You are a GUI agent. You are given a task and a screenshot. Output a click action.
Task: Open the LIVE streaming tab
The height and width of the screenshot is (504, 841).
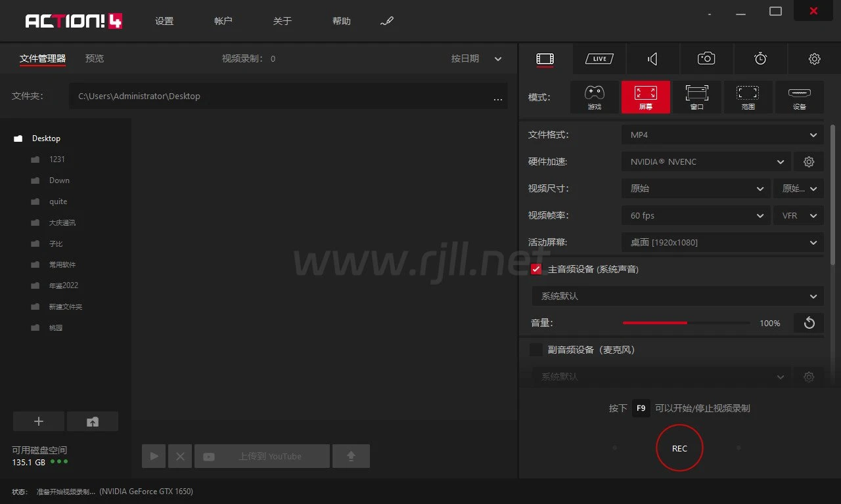[599, 59]
